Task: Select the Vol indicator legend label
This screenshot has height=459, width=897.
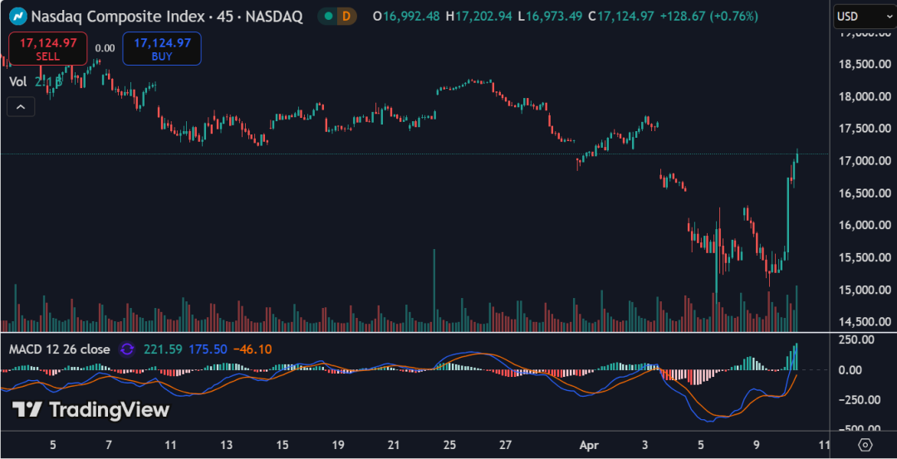Action: 17,81
